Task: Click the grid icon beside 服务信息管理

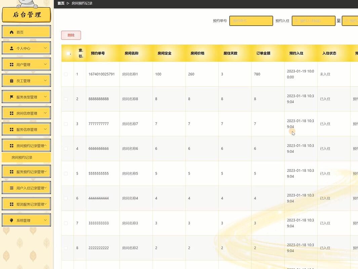Action: pos(12,129)
